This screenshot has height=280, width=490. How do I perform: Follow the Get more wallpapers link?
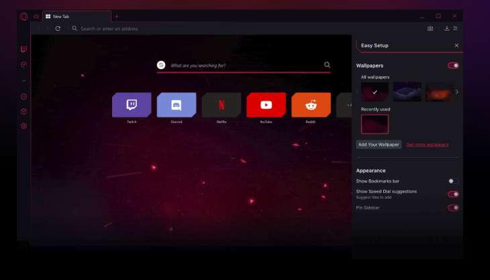pyautogui.click(x=427, y=144)
